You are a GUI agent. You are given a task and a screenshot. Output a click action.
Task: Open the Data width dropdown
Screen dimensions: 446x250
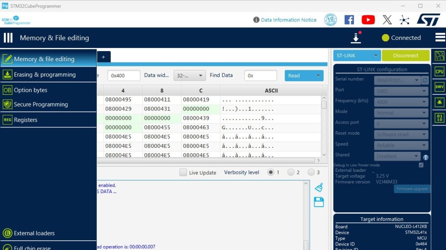tap(190, 76)
